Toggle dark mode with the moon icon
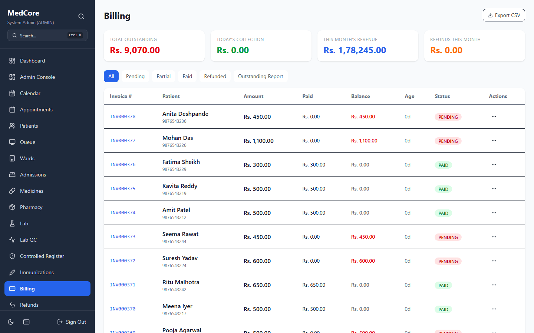Image resolution: width=534 pixels, height=333 pixels. click(10, 322)
